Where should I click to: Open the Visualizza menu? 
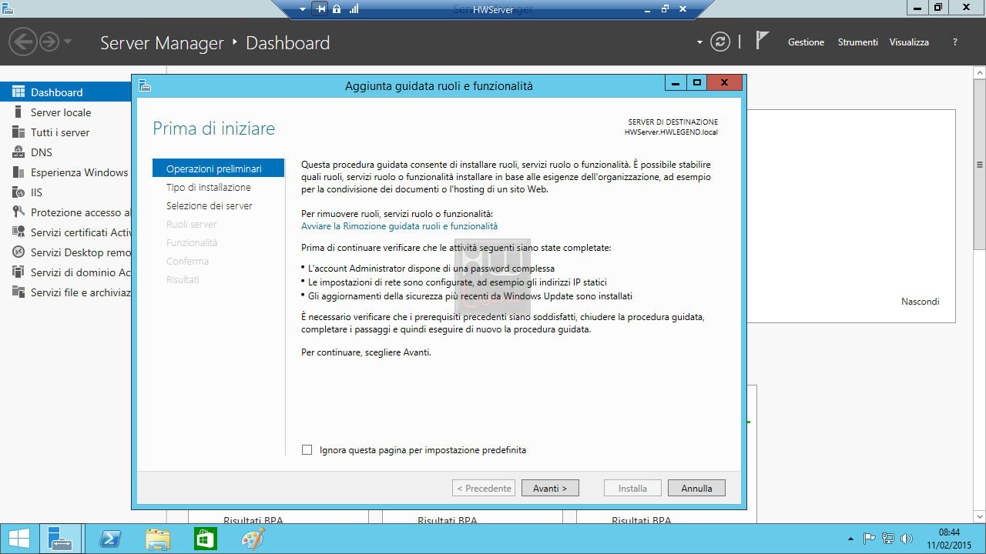(909, 42)
